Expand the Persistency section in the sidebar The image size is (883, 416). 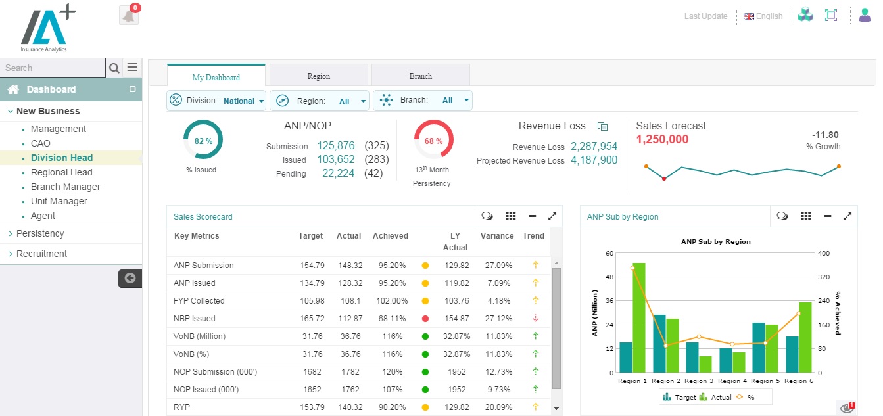[39, 233]
